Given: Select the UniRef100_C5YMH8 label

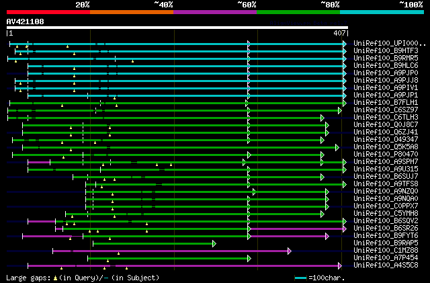Looking at the screenshot, I should [x=386, y=214].
